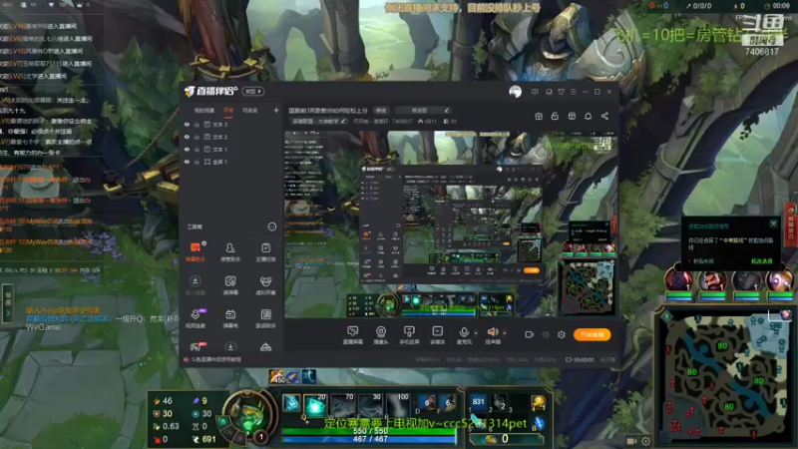798x449 pixels.
Task: Click the record video camera icon
Action: pyautogui.click(x=530, y=334)
